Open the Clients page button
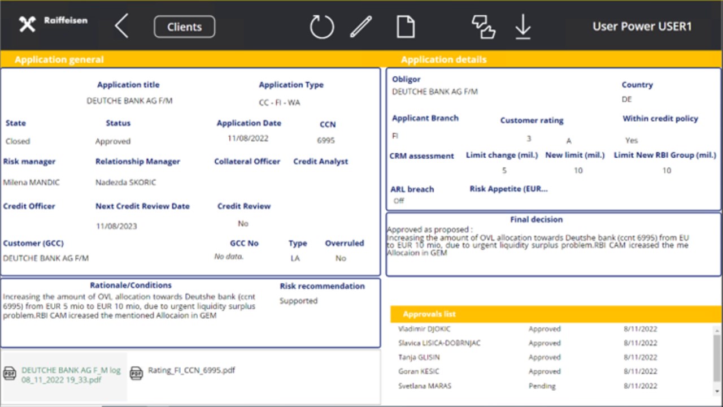The image size is (723, 407). (184, 27)
